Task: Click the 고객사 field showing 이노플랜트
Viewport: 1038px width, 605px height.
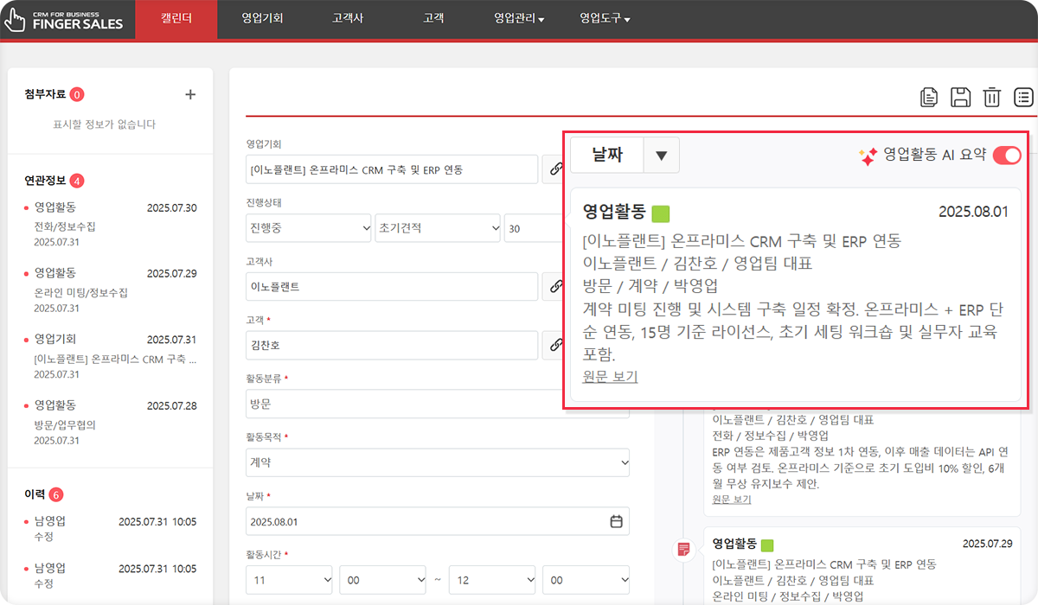Action: pos(392,286)
